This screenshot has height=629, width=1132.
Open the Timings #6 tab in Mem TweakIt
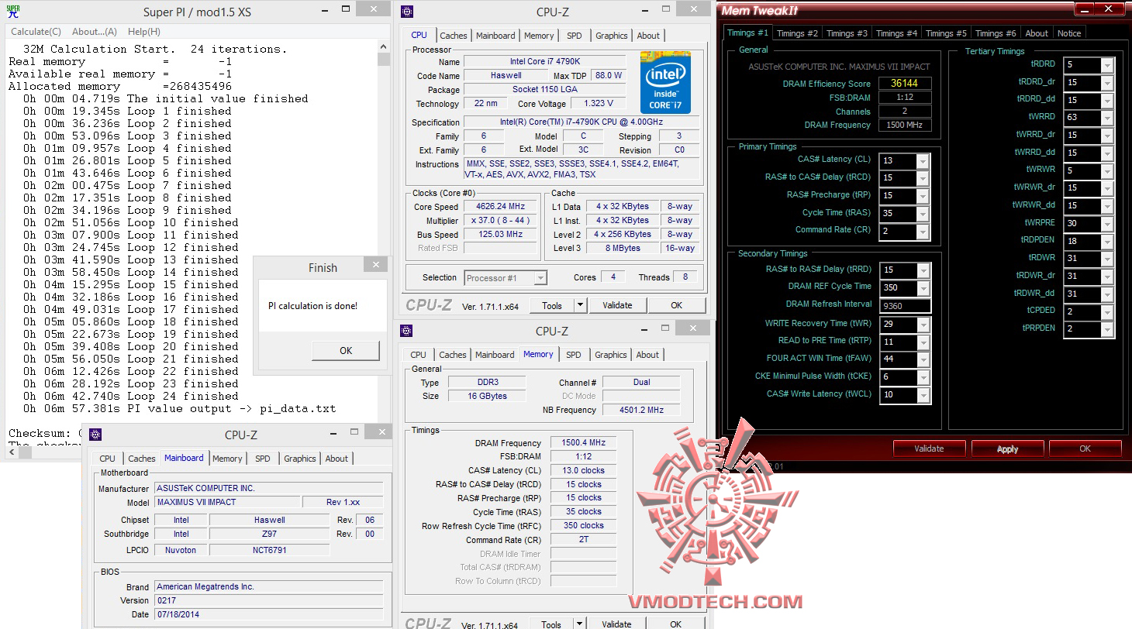996,33
